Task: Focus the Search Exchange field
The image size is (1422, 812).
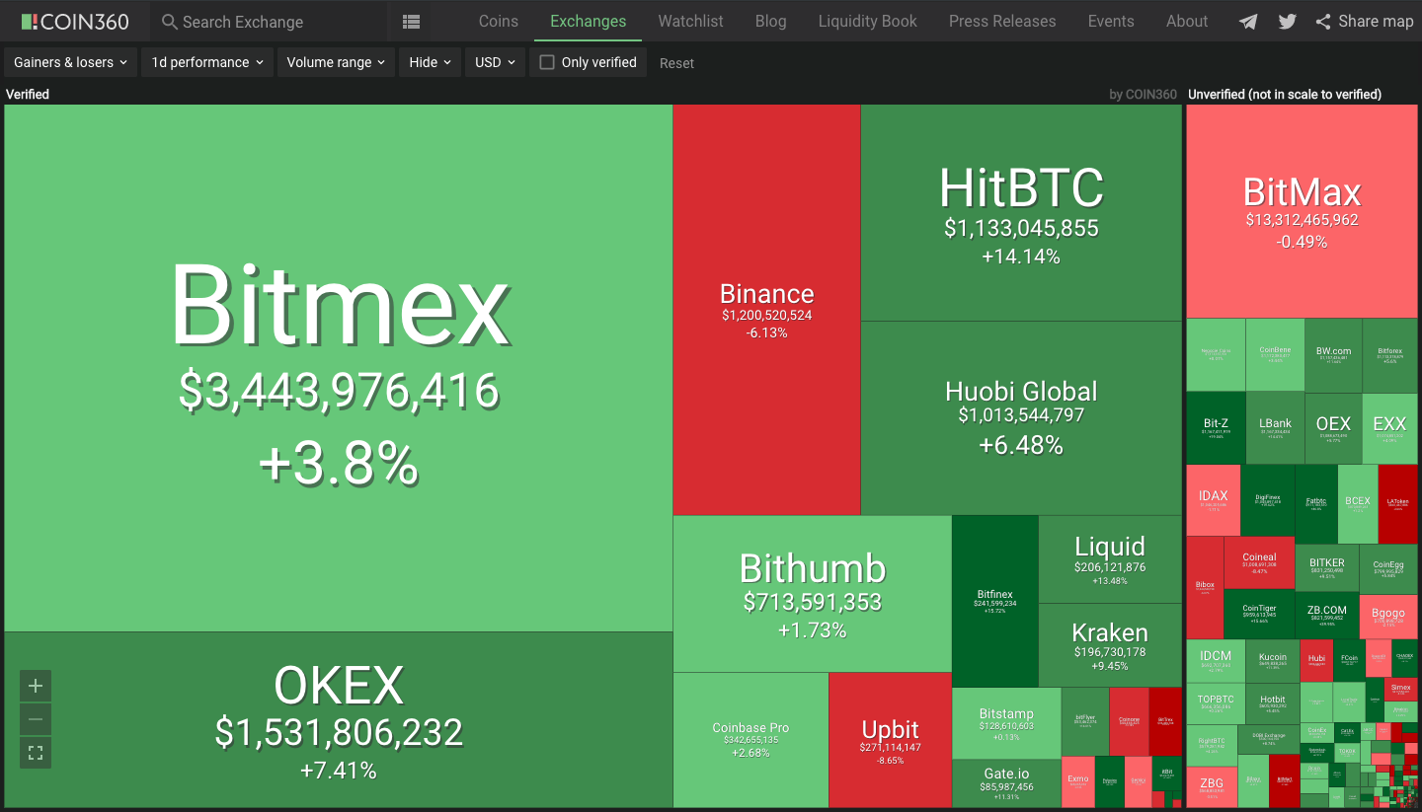Action: coord(272,22)
